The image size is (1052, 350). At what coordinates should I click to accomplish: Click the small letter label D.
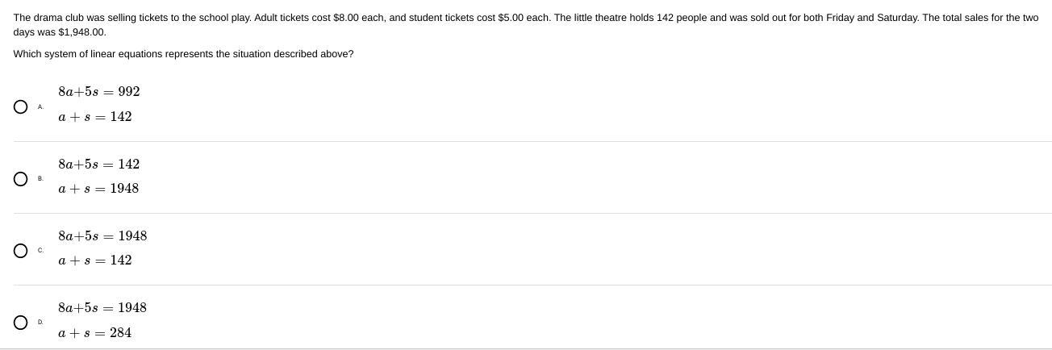click(40, 322)
